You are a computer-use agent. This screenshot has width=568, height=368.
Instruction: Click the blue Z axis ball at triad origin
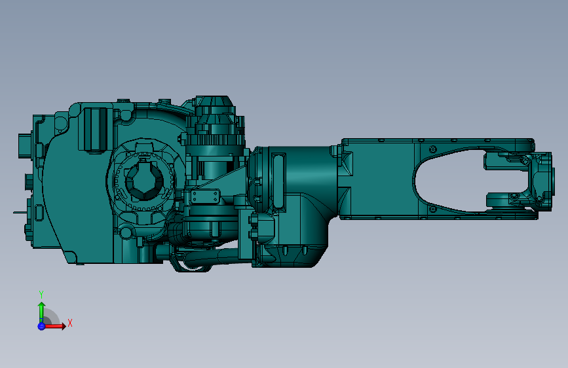tap(41, 326)
